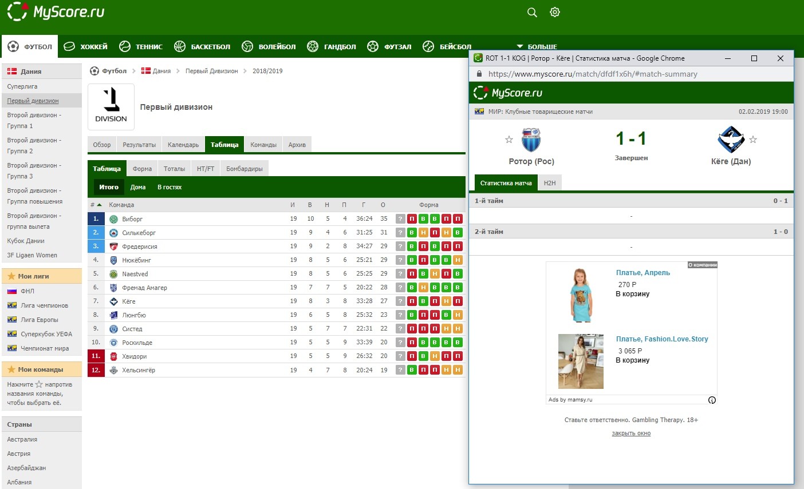Switch to the Результаты tab
Image resolution: width=804 pixels, height=489 pixels.
139,145
